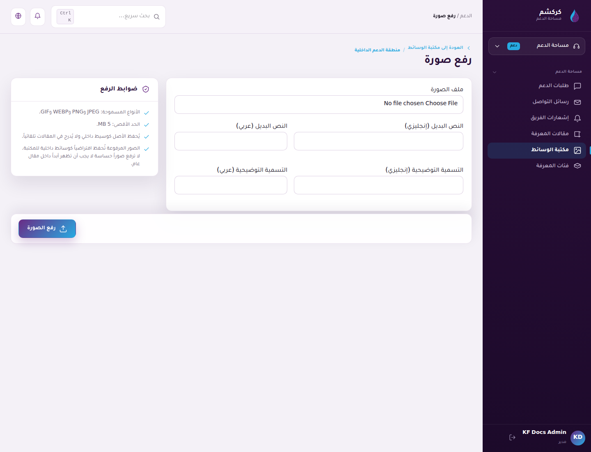Open مكتبة الوسائط menu item
Image resolution: width=591 pixels, height=452 pixels.
(x=536, y=150)
